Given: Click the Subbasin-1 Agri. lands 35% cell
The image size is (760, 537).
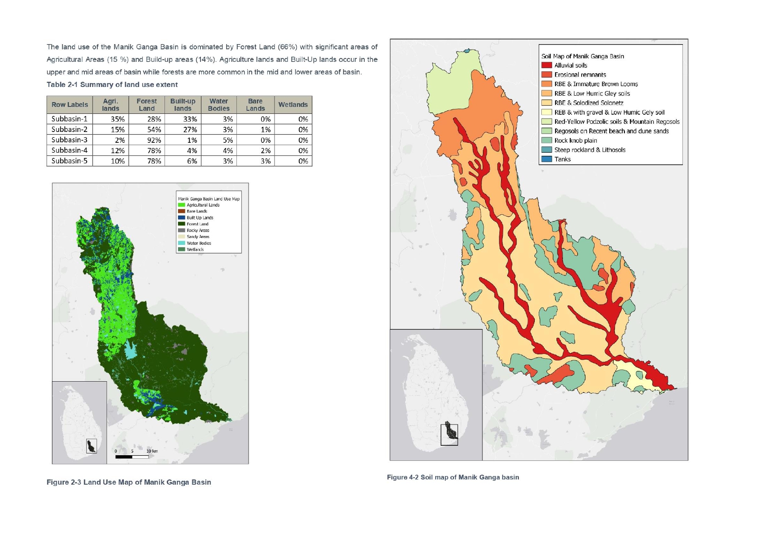Looking at the screenshot, I should pyautogui.click(x=117, y=119).
